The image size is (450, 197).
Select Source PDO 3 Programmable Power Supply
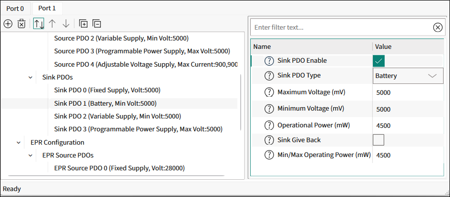click(x=142, y=51)
